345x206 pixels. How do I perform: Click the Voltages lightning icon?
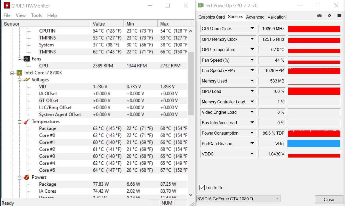27,80
